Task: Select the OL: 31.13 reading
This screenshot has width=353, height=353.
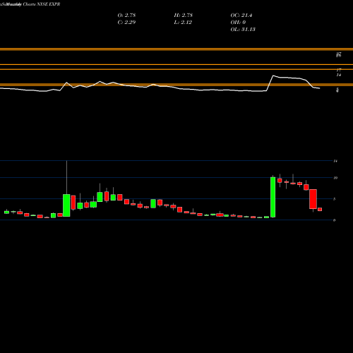Action: (243, 30)
